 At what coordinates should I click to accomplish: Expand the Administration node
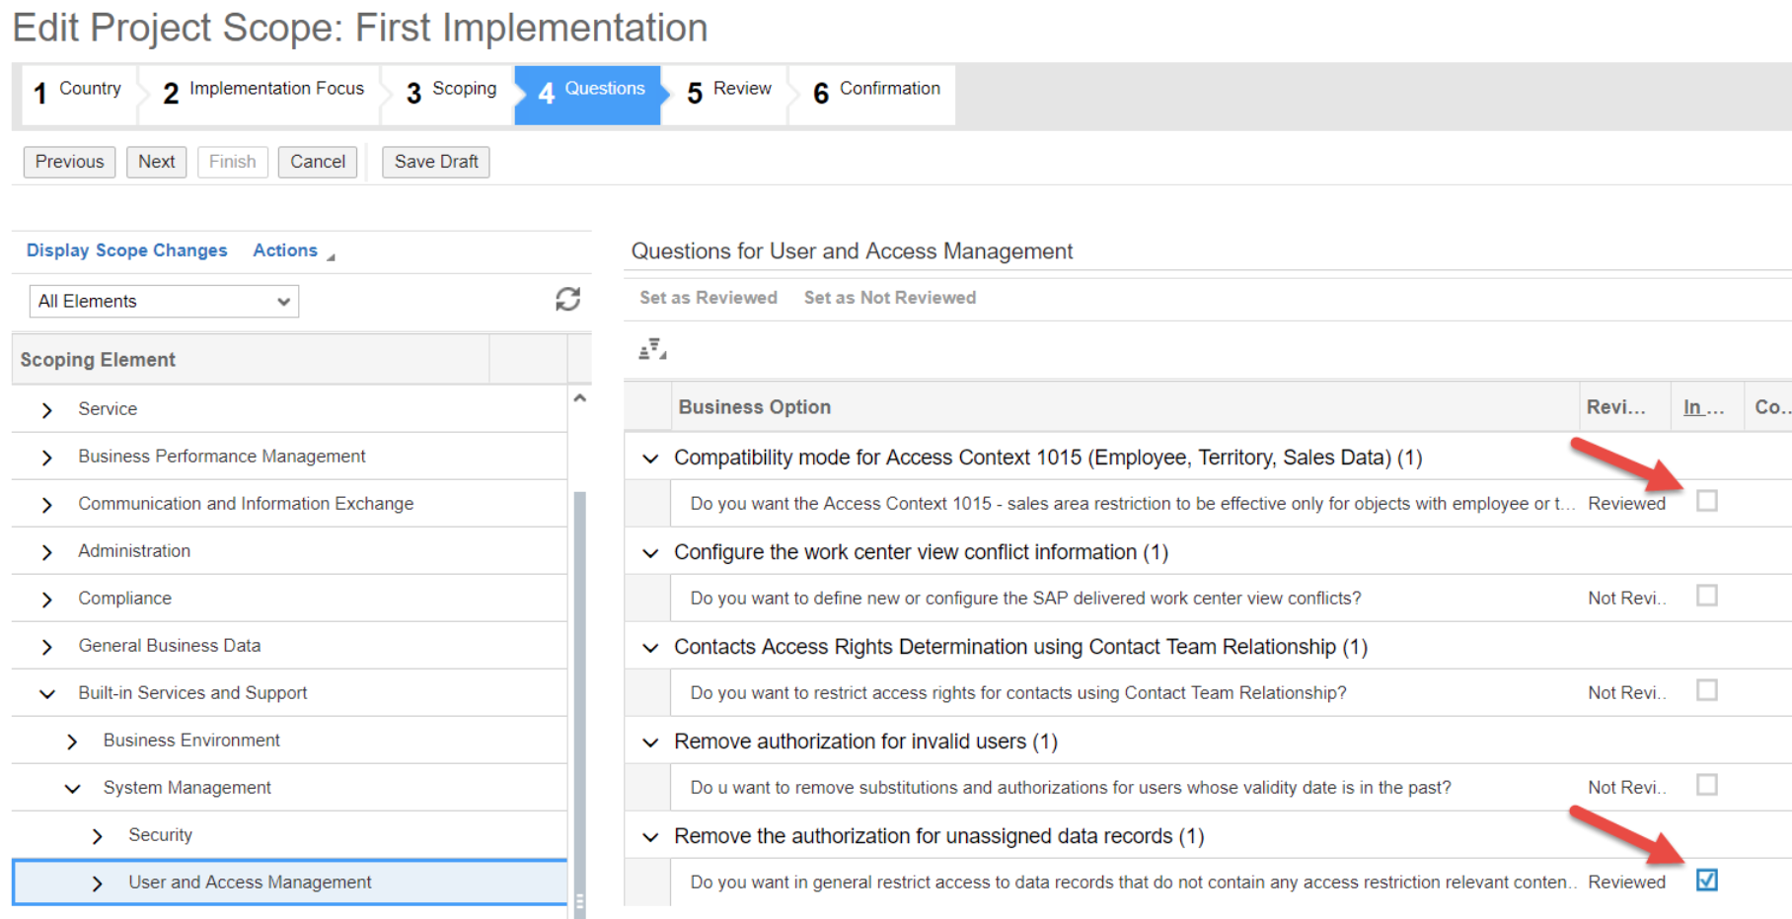(x=46, y=552)
